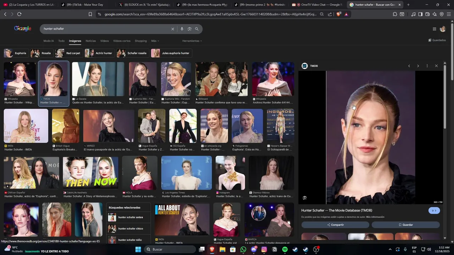The image size is (454, 255).
Task: Show hidden system tray icons
Action: [390, 249]
